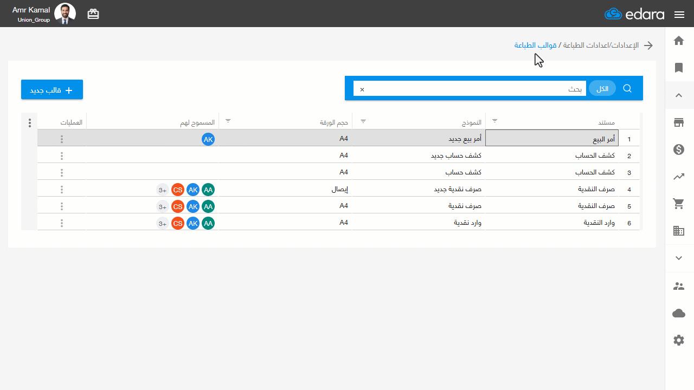Image resolution: width=694 pixels, height=390 pixels.
Task: Open the trending chart icon in sidebar
Action: (x=678, y=177)
